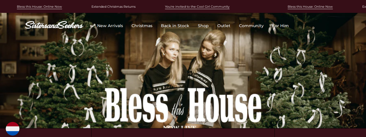Expand the Community navigation menu
The image size is (366, 137).
[x=251, y=26]
